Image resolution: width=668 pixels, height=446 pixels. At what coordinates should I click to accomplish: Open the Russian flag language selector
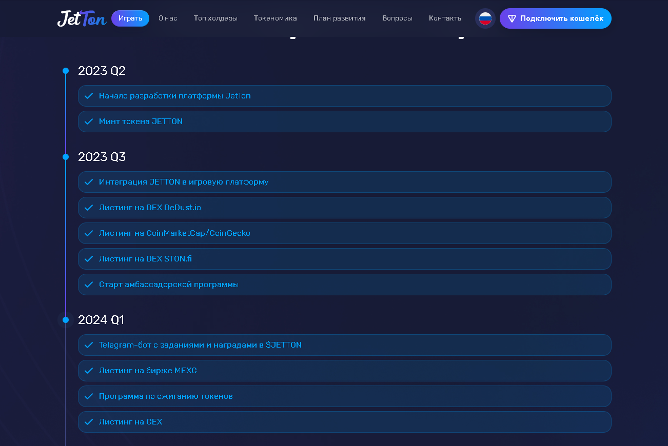tap(485, 18)
